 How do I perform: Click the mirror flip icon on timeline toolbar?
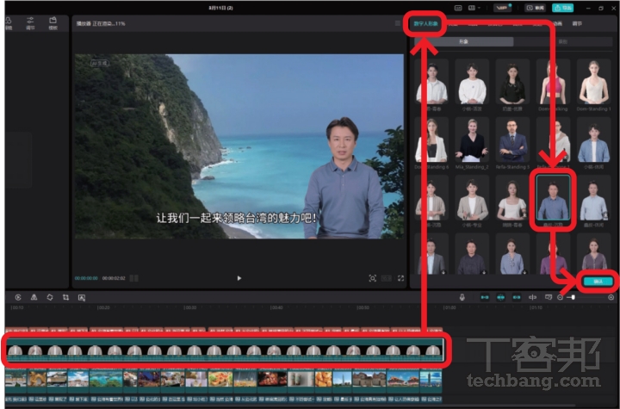34,297
